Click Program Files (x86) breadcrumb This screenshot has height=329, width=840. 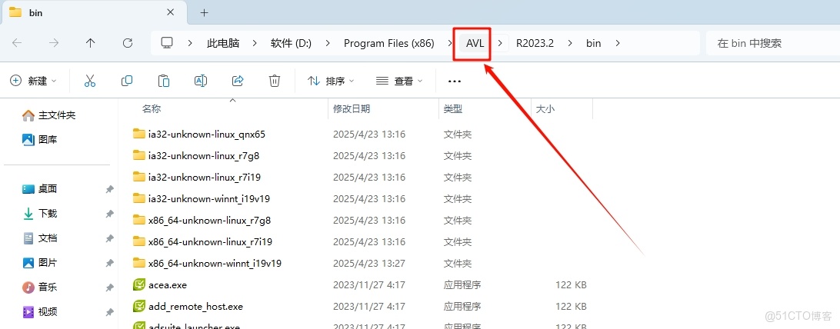tap(389, 43)
